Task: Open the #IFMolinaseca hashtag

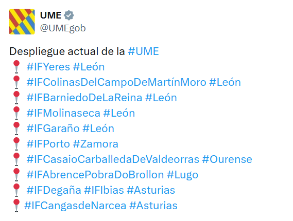Action: [x=63, y=113]
